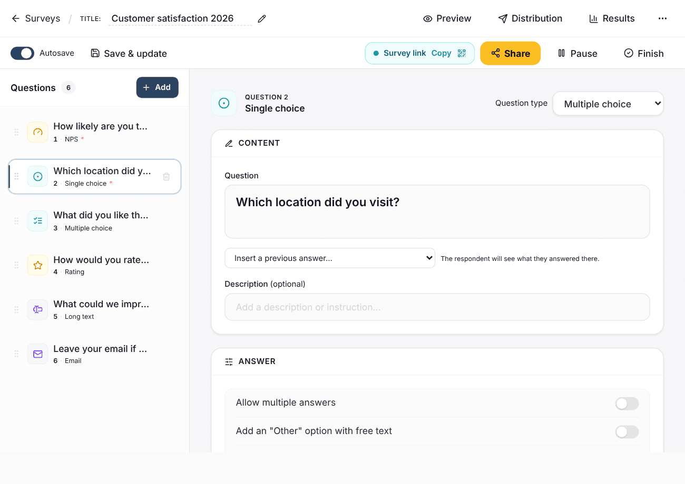Select question 'How likely are you t...'

[x=95, y=132]
